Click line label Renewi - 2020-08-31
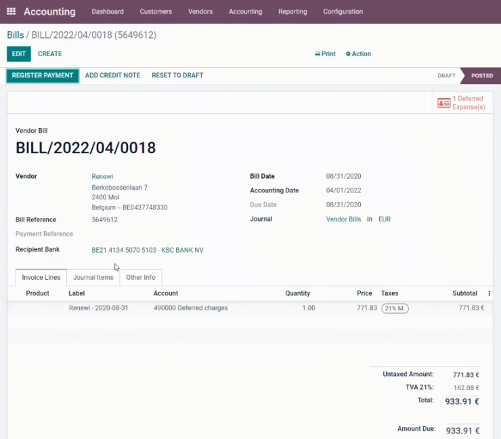The width and height of the screenshot is (501, 439). 98,308
